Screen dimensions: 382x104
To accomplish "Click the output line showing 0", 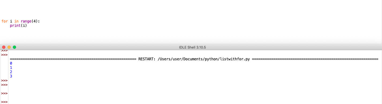I will [11, 63].
